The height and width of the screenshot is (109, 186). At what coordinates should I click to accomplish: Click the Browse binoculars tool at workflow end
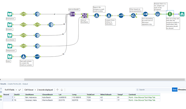tap(181, 14)
